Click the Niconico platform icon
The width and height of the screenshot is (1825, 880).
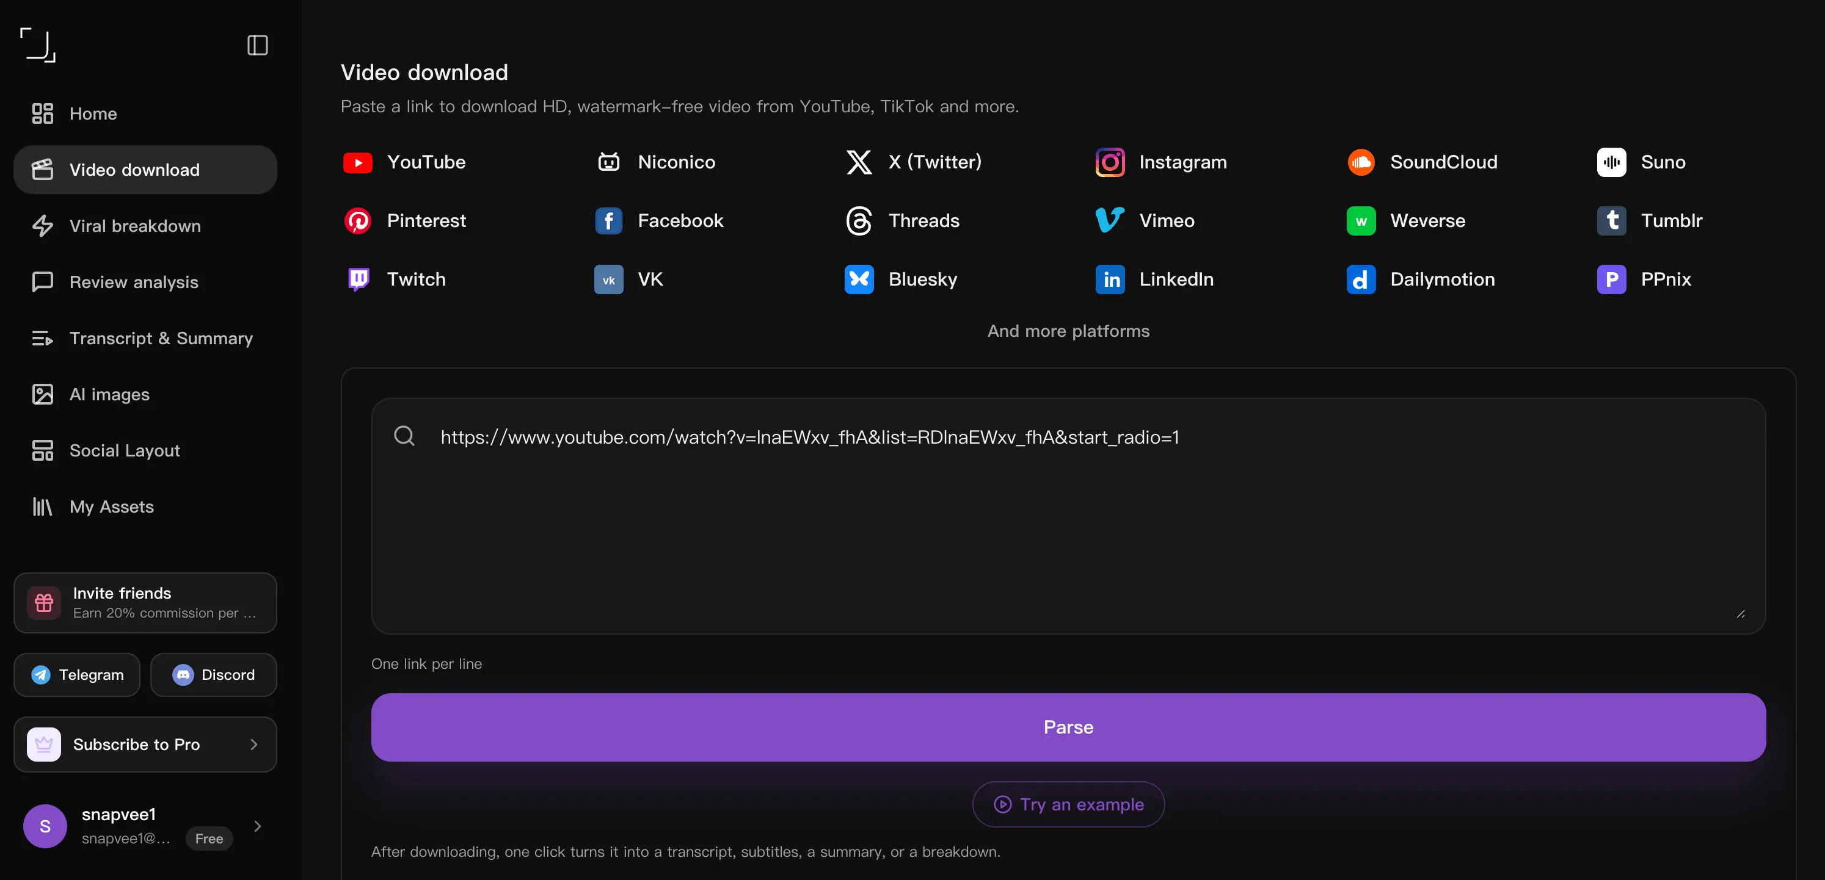tap(608, 162)
